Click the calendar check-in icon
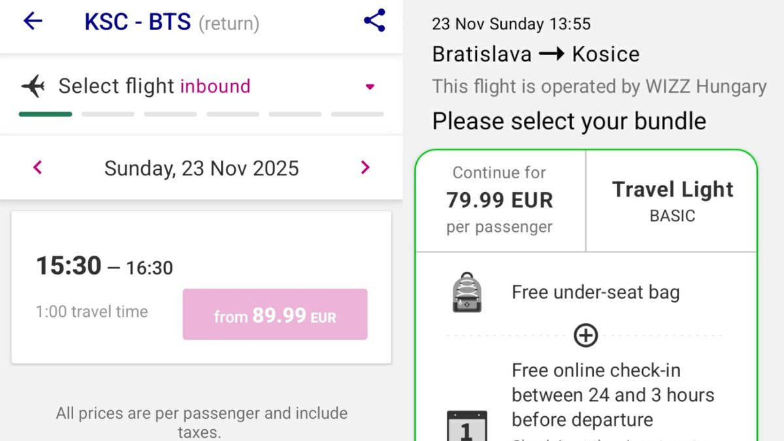The height and width of the screenshot is (441, 784). [466, 426]
